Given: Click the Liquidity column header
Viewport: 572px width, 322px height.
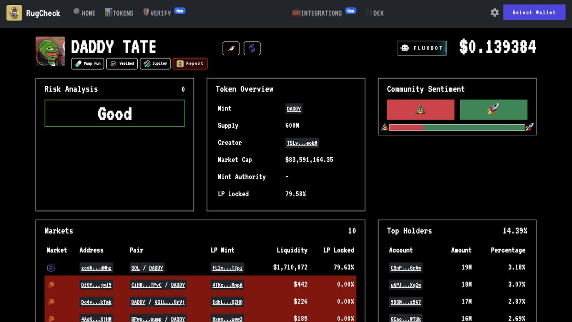Looking at the screenshot, I should point(292,251).
